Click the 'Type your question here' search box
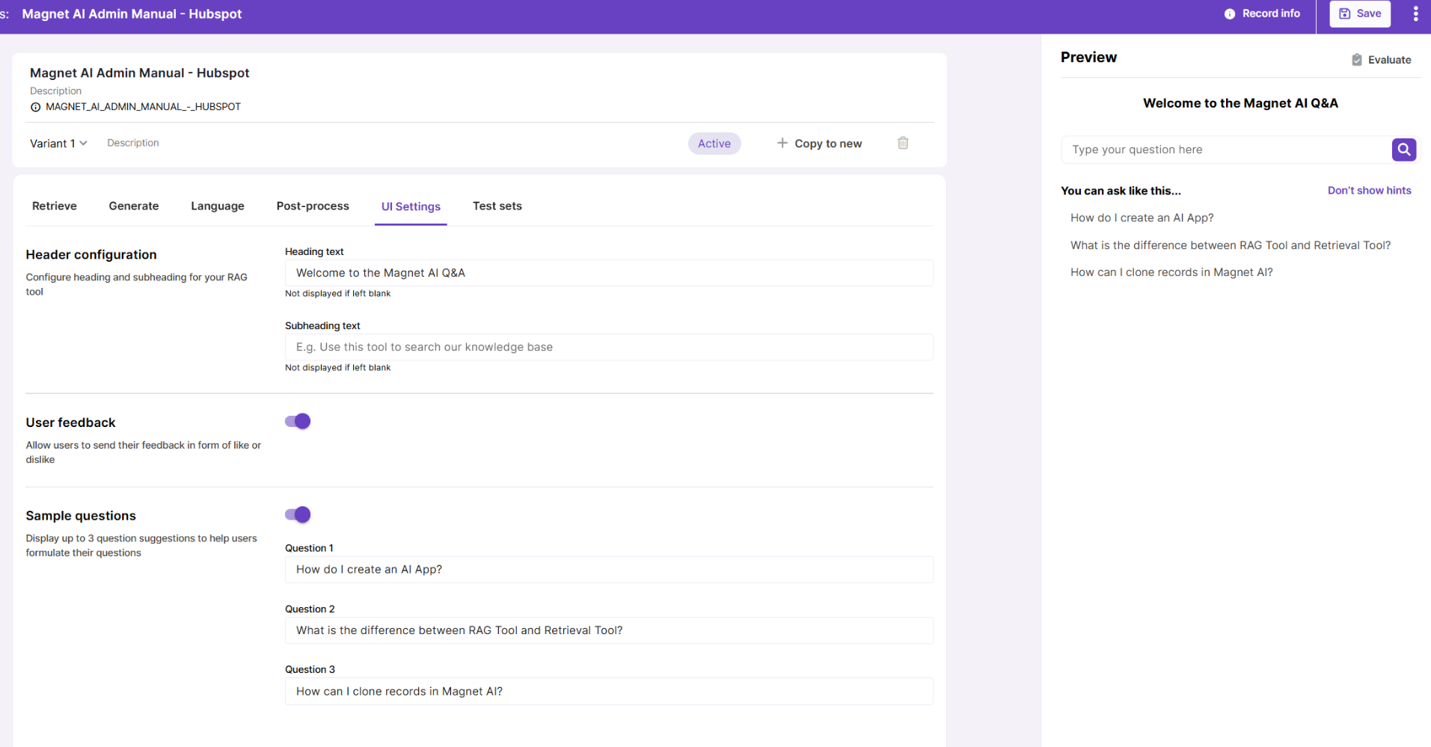This screenshot has height=747, width=1431. [1225, 150]
